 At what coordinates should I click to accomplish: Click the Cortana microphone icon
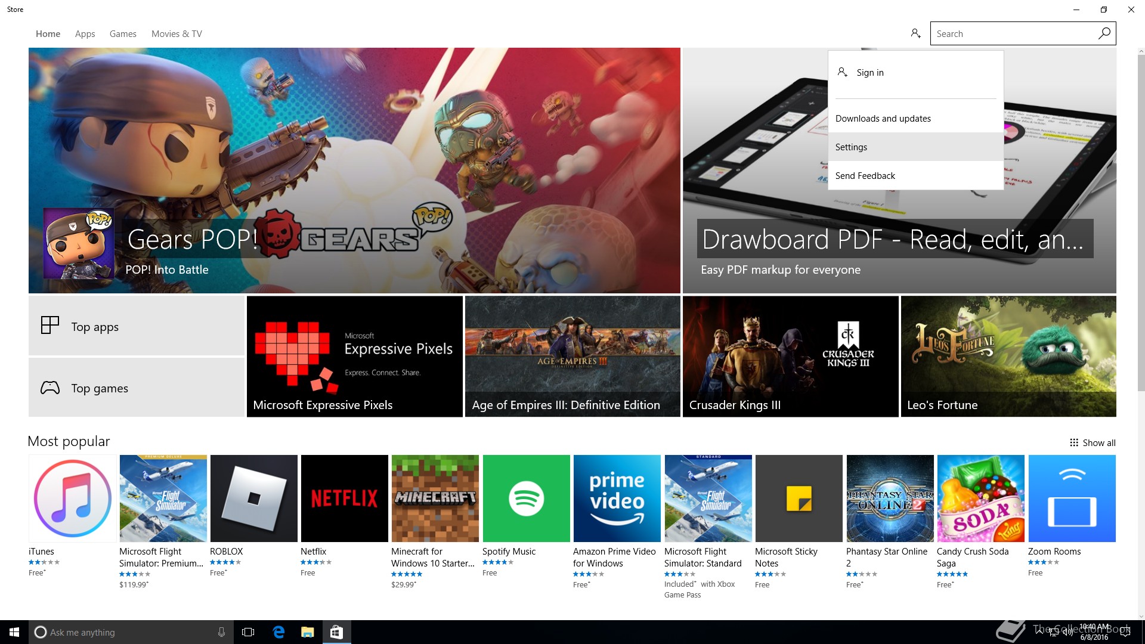221,632
